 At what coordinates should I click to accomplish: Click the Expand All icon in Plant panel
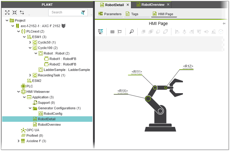7,12
